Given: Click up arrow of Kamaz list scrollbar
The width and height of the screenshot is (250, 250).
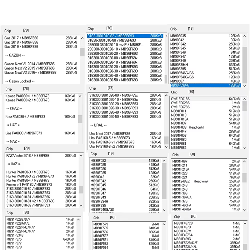Looking at the screenshot, I should tap(80, 96).
